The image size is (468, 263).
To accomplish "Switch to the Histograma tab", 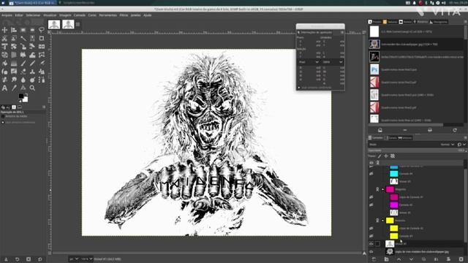I will click(439, 22).
